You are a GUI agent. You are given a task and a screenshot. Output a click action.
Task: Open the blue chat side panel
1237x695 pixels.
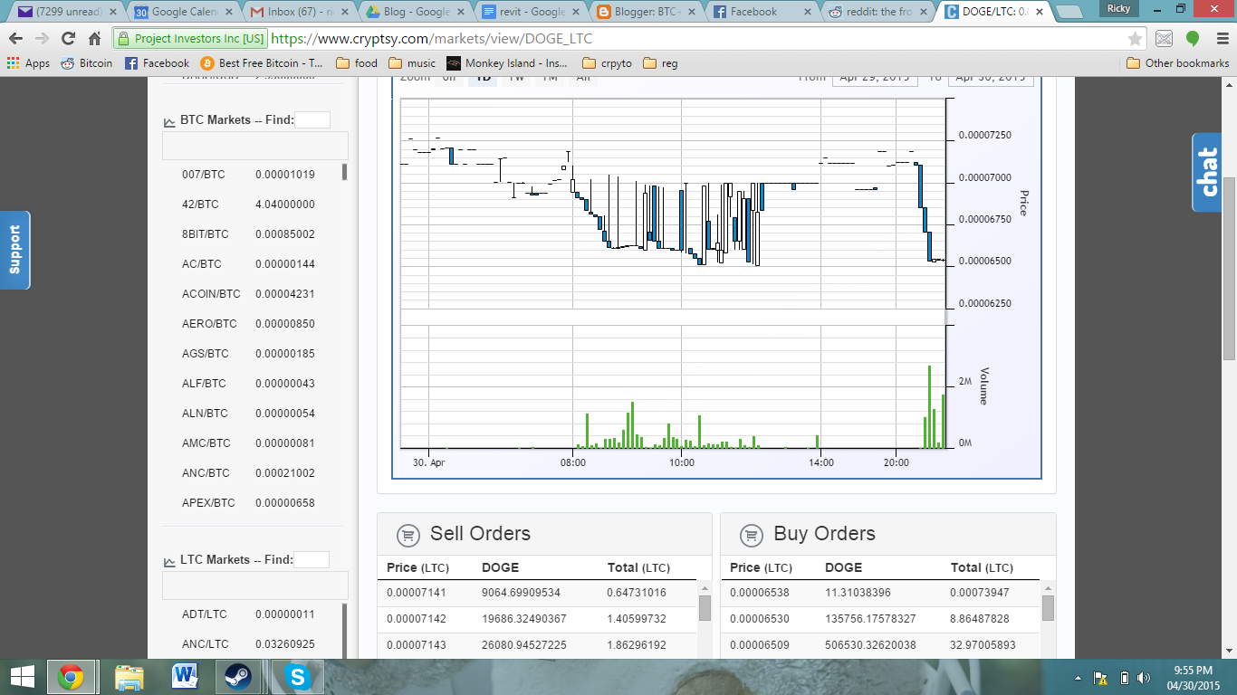[x=1207, y=172]
